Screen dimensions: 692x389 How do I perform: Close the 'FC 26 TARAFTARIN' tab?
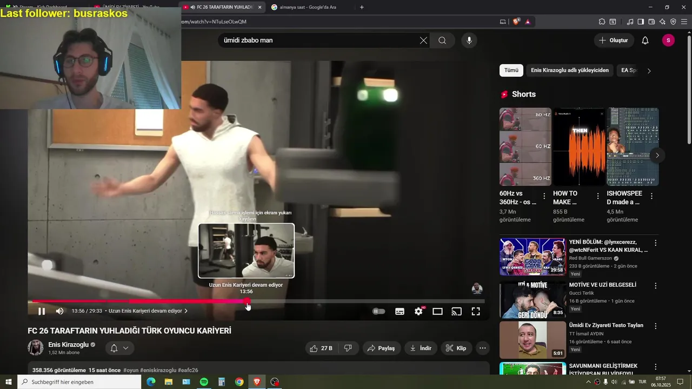pyautogui.click(x=259, y=7)
